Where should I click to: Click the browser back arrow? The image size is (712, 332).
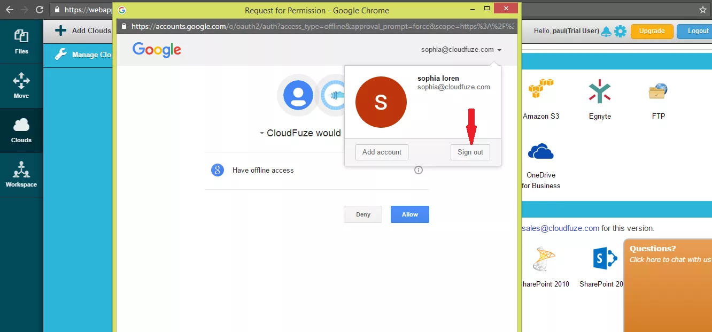pyautogui.click(x=10, y=10)
